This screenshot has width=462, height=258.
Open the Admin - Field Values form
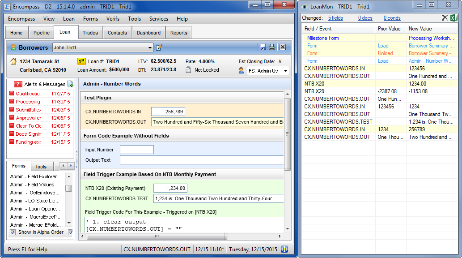(32, 185)
